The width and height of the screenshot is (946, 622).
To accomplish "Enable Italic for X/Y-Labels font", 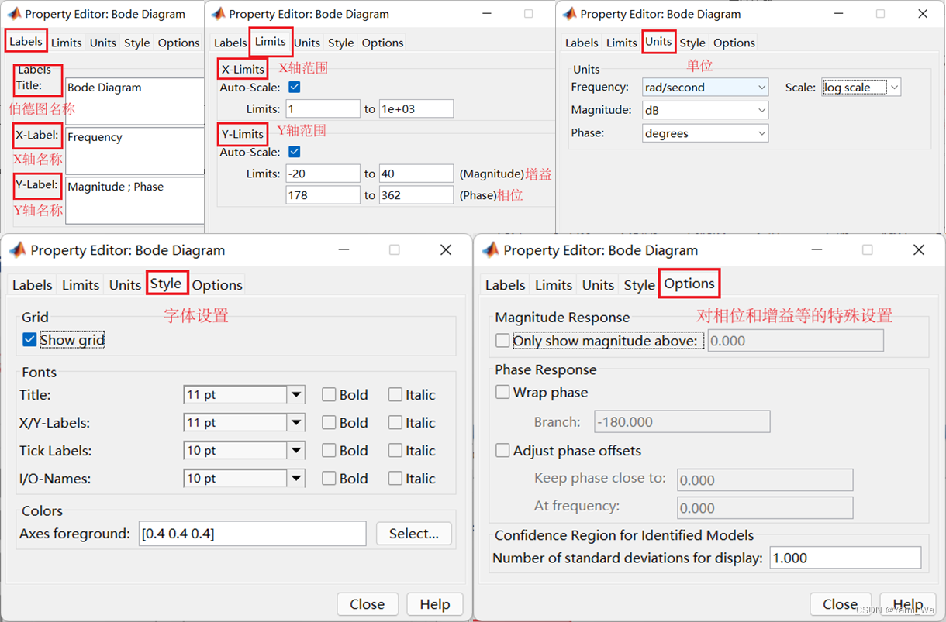I will pos(395,423).
